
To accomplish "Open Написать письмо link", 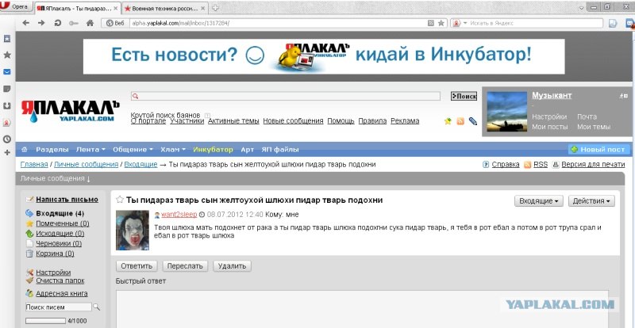I will click(x=67, y=200).
